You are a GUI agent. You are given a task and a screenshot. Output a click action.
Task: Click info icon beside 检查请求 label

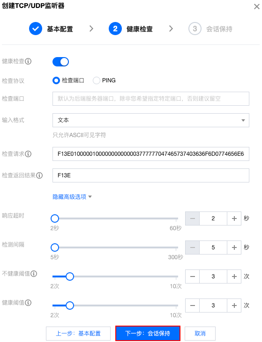[28, 154]
